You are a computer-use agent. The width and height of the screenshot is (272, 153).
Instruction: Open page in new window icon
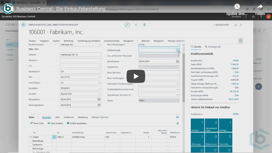point(236,25)
